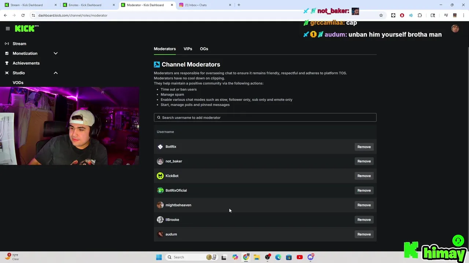Click the red shield extension icon
This screenshot has width=469, height=263.
(x=402, y=15)
